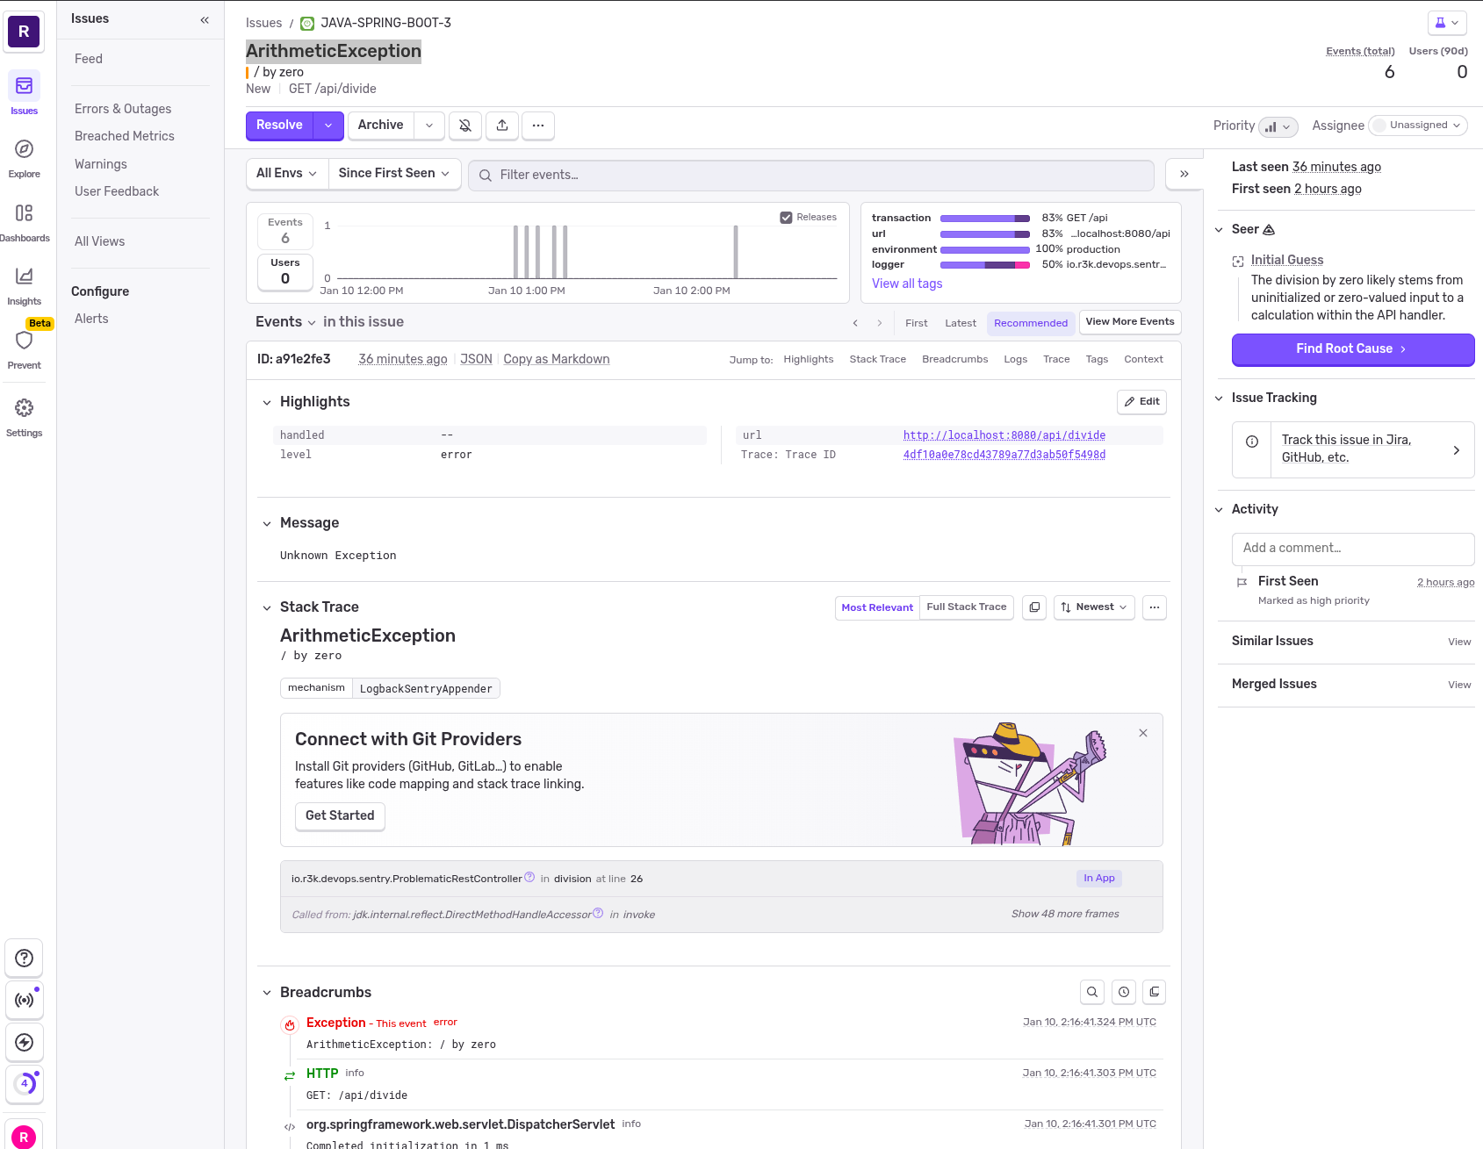Toggle breadcrumb time display clock icon
1483x1149 pixels.
point(1124,992)
